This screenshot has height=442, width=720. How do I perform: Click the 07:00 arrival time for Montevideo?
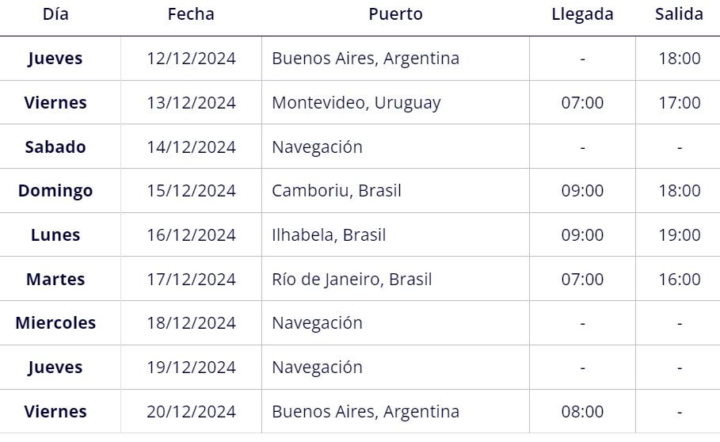(582, 103)
